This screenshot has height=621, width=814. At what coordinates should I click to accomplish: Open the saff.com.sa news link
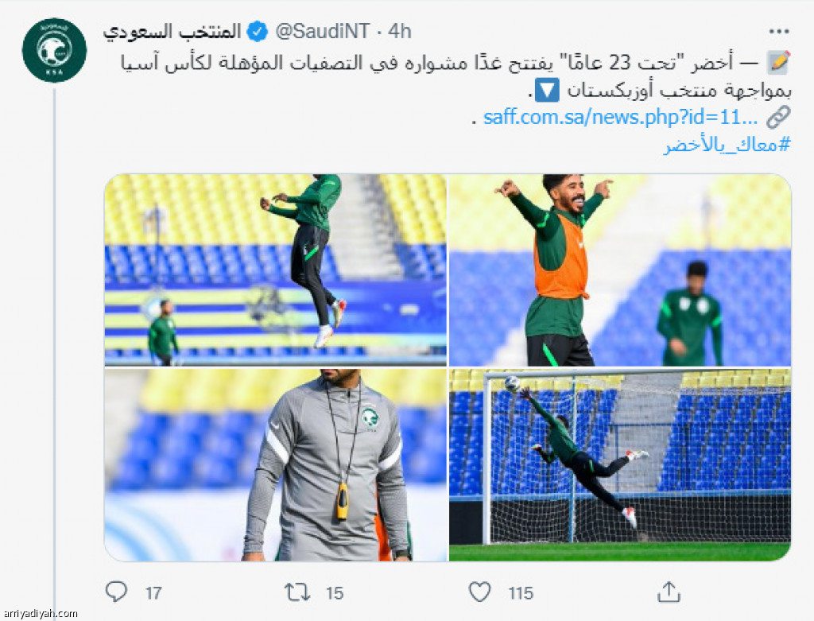coord(620,118)
